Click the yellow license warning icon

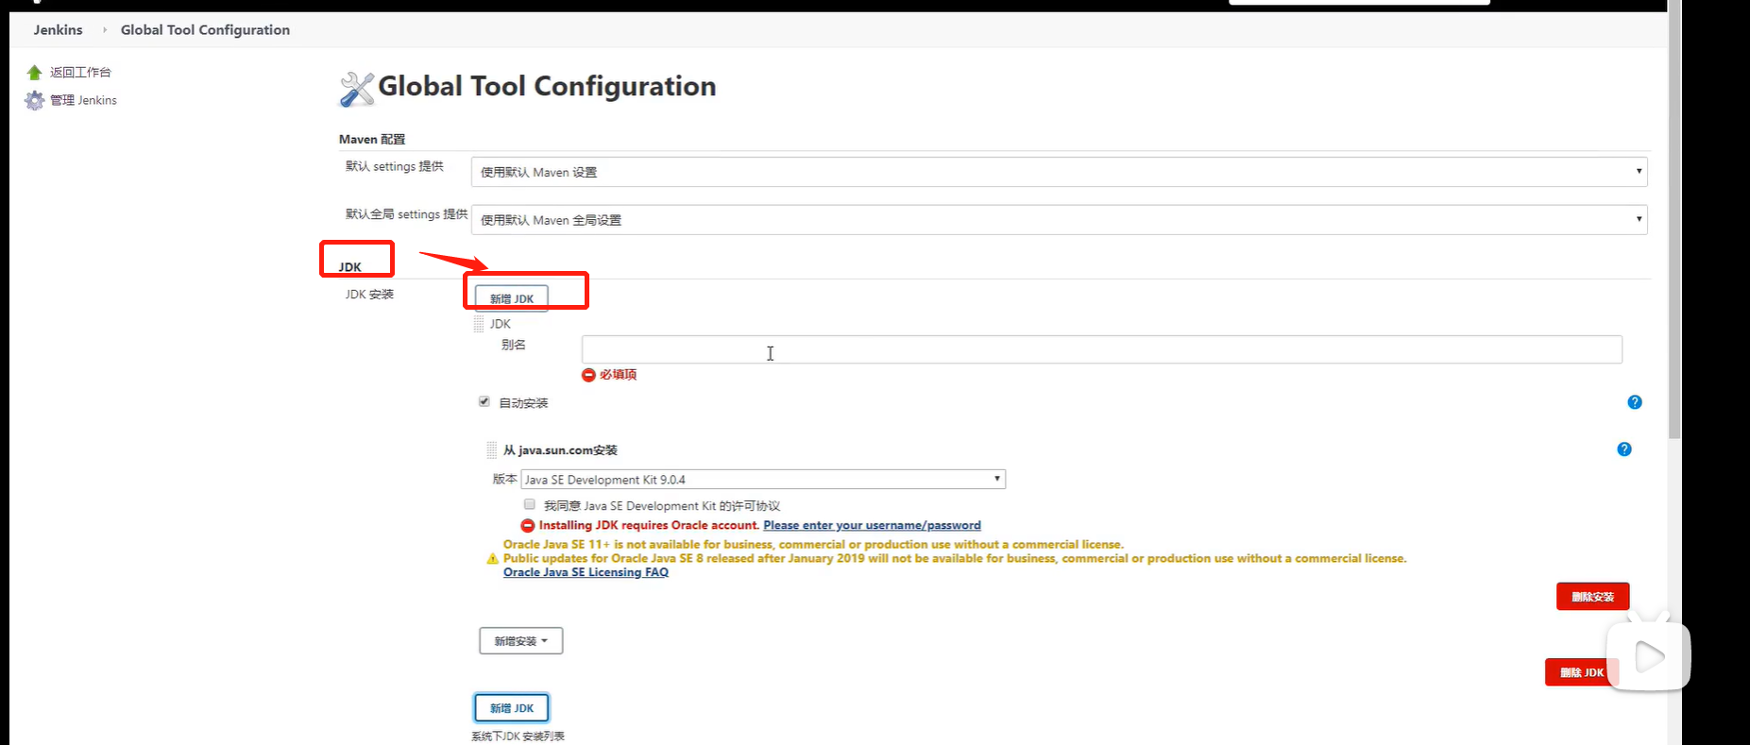492,559
